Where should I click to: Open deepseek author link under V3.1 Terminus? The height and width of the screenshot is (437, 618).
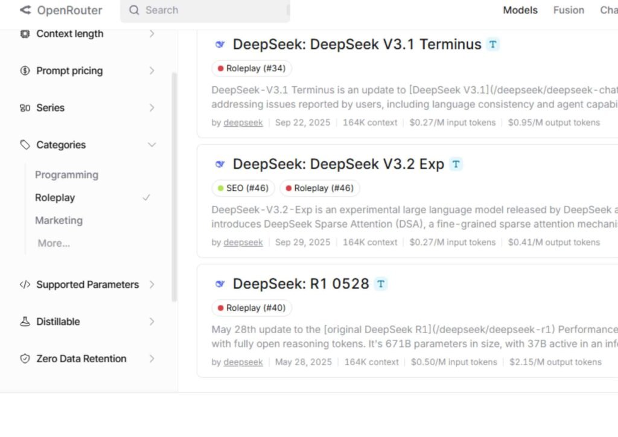243,123
